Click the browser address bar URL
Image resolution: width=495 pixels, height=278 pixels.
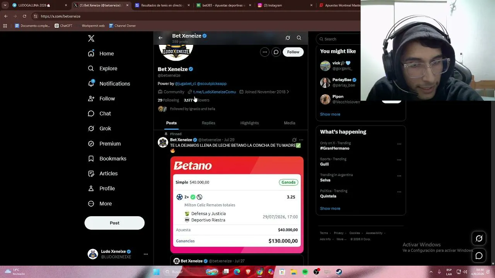61,16
